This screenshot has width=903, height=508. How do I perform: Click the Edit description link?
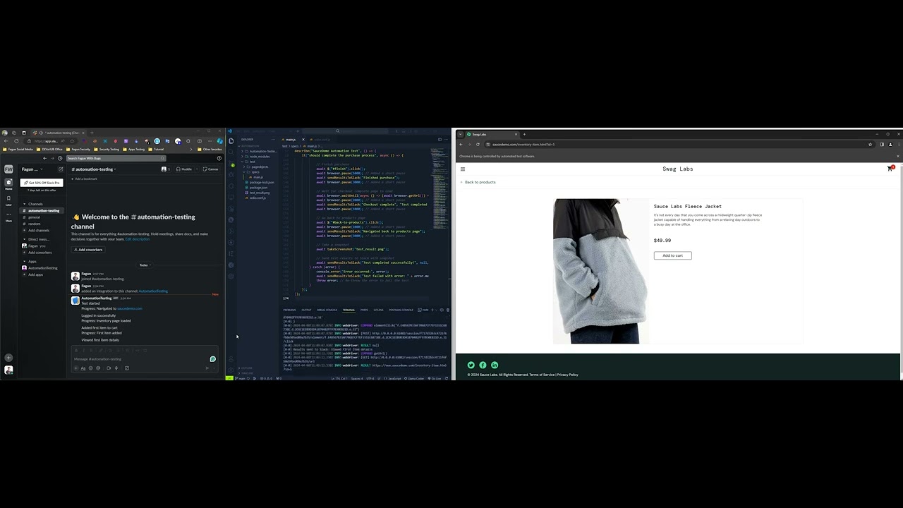point(138,239)
